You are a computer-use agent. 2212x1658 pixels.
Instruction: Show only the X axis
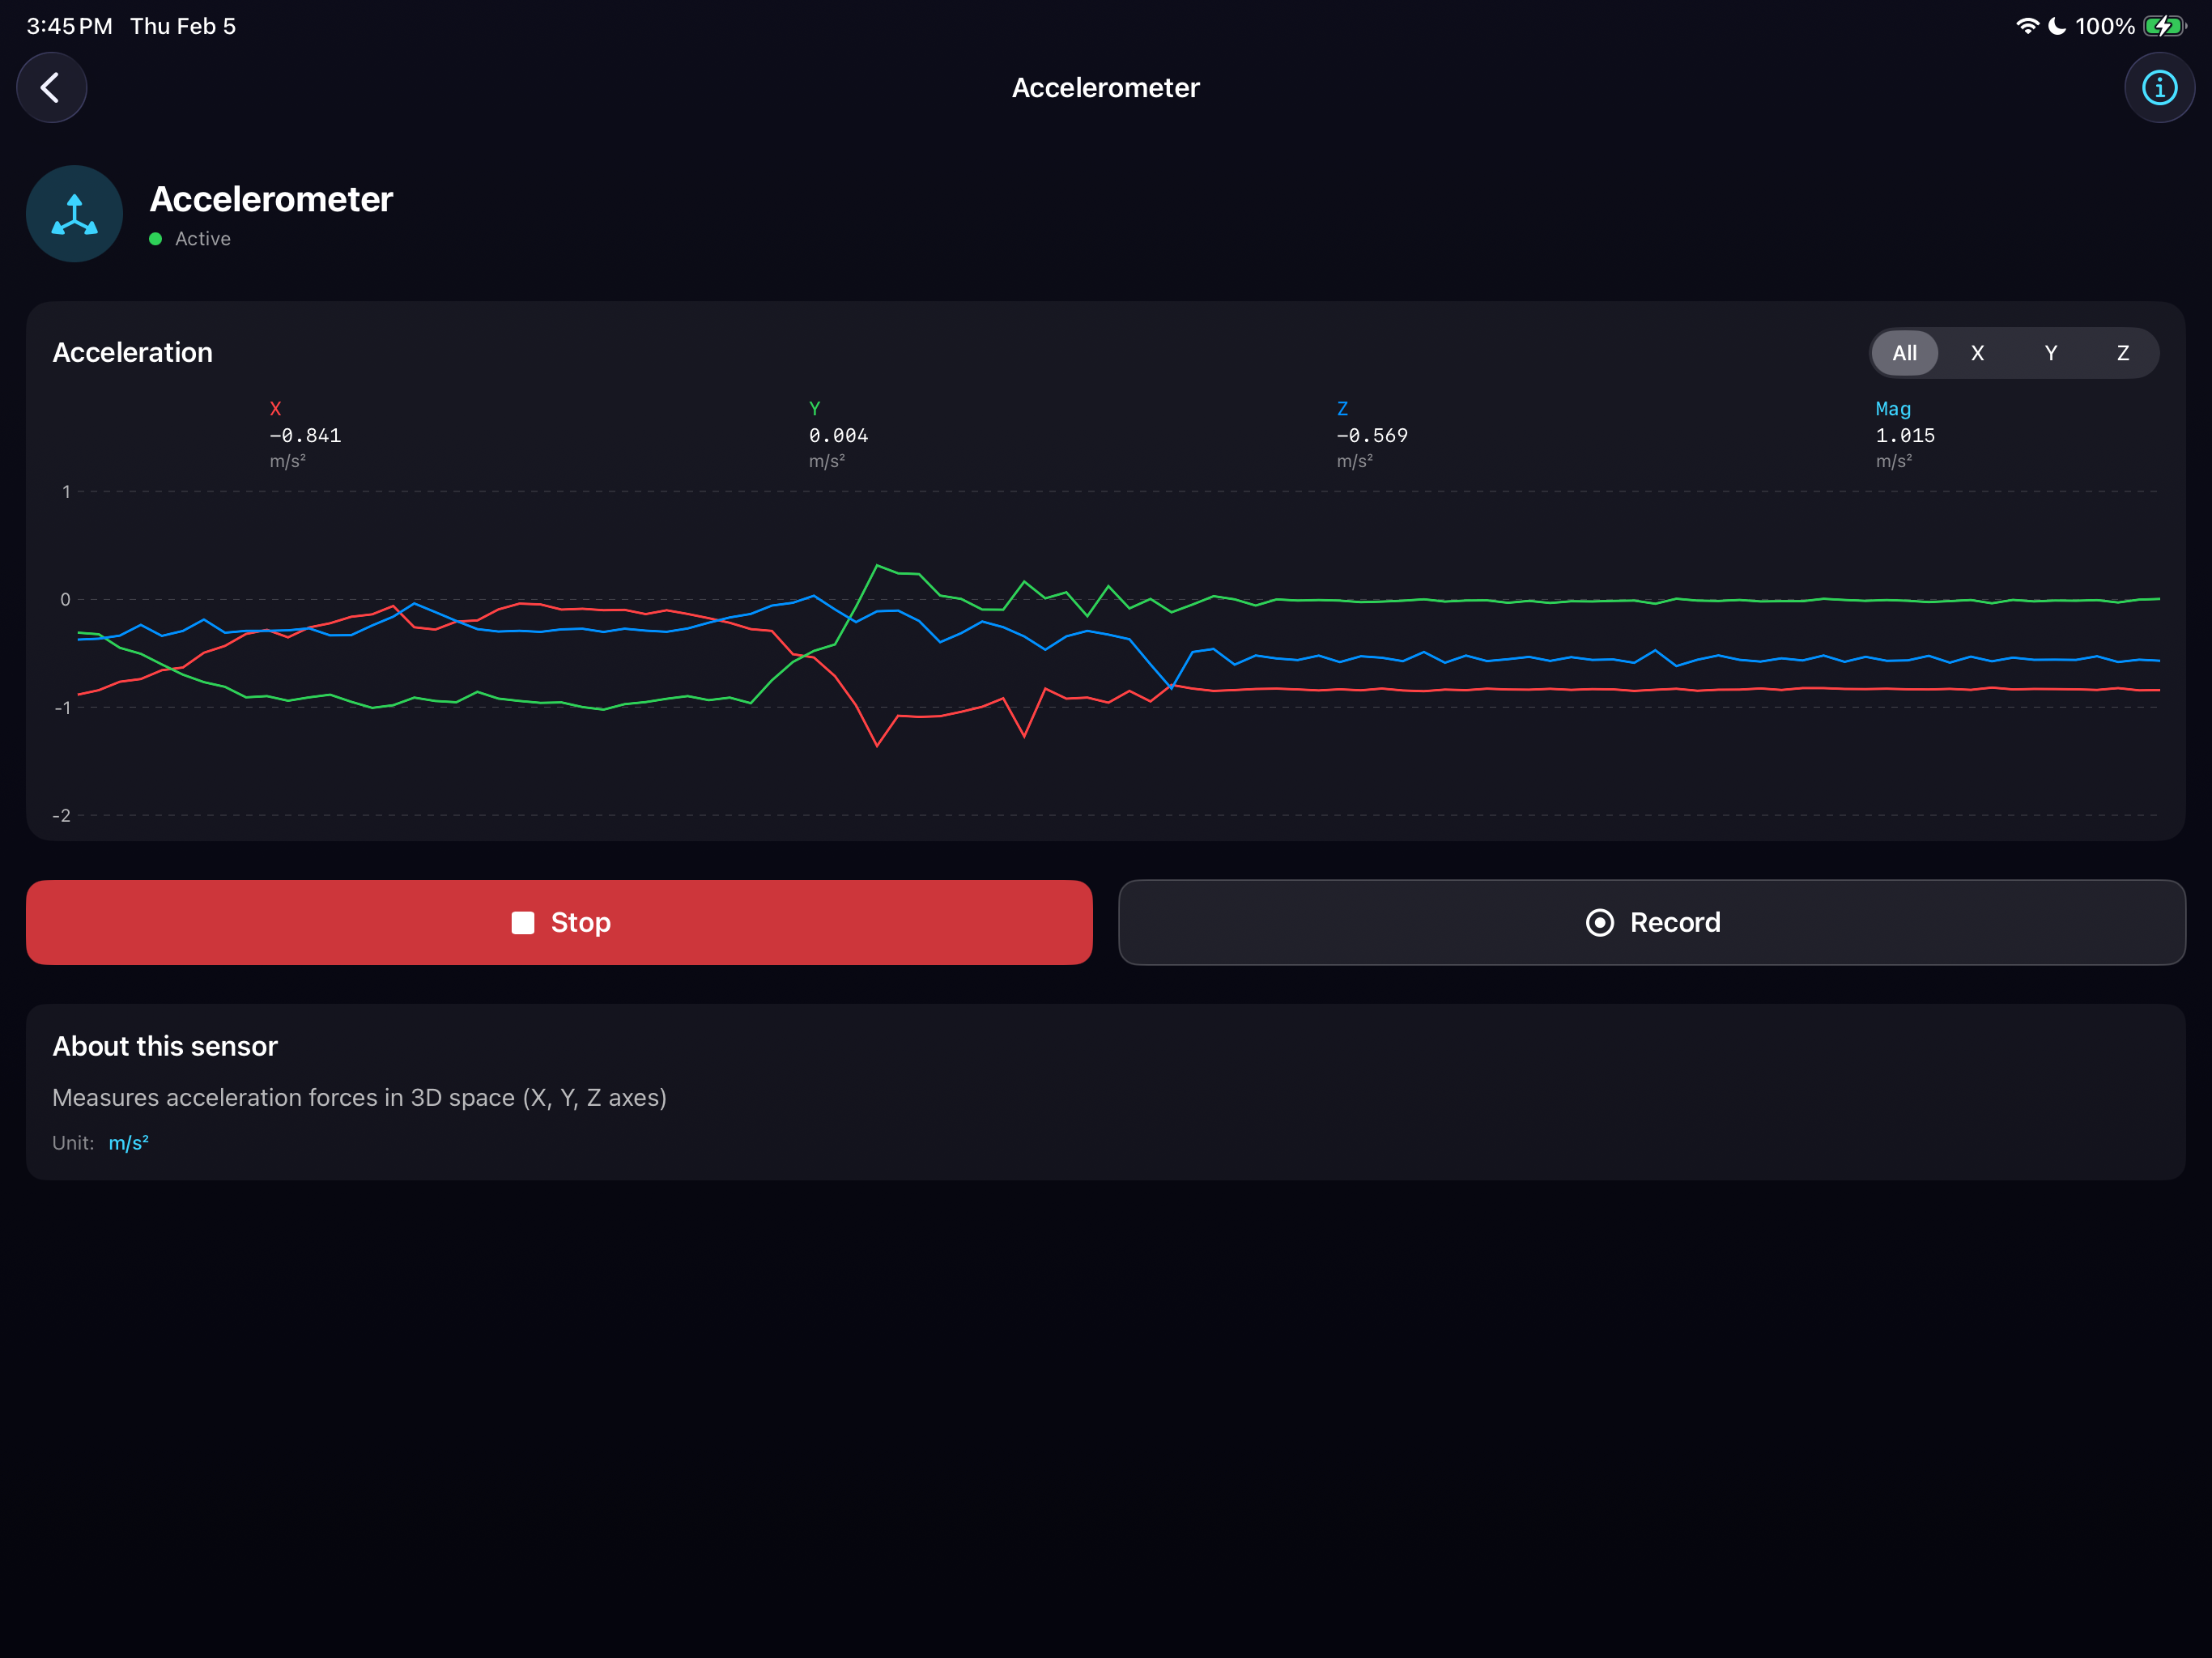pos(1977,353)
